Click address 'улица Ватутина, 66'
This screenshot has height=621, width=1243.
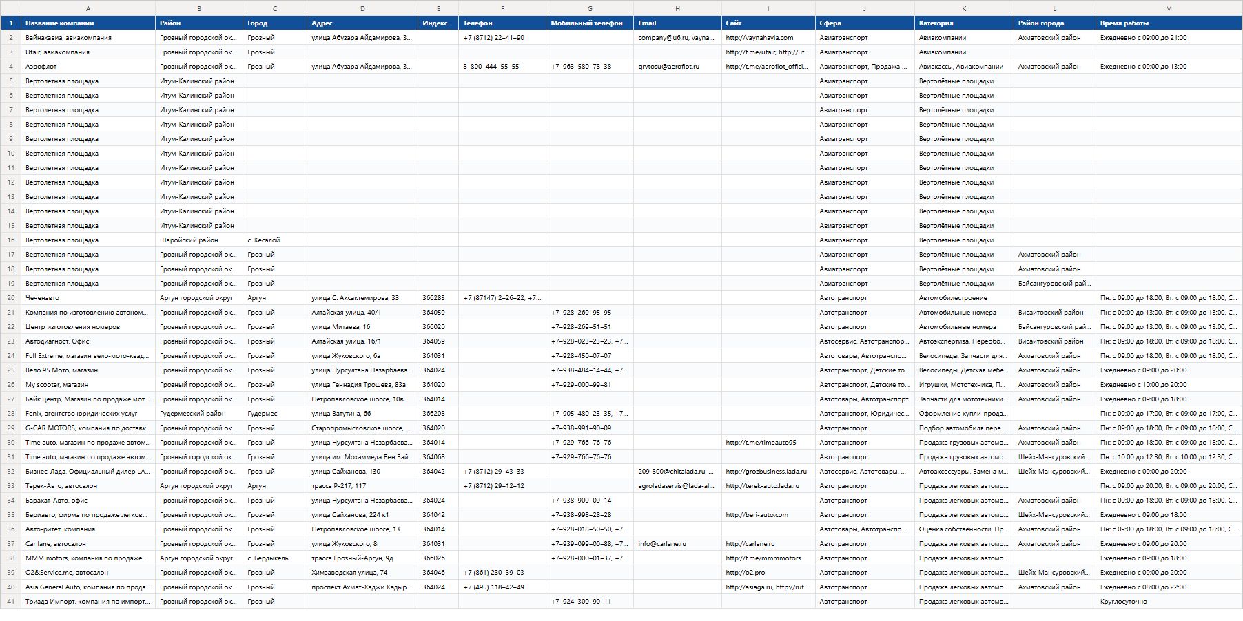362,414
